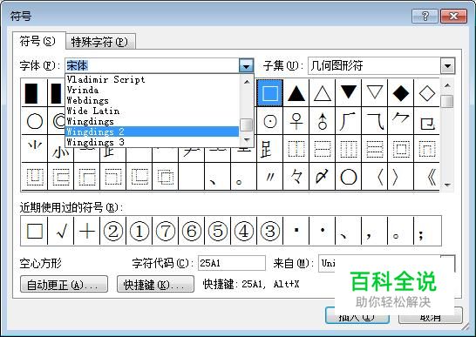
Task: Choose the black diamond symbol
Action: coord(400,93)
